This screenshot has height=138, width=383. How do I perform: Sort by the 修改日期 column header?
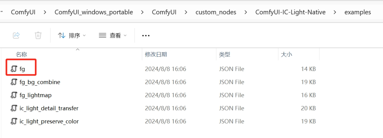pyautogui.click(x=156, y=54)
